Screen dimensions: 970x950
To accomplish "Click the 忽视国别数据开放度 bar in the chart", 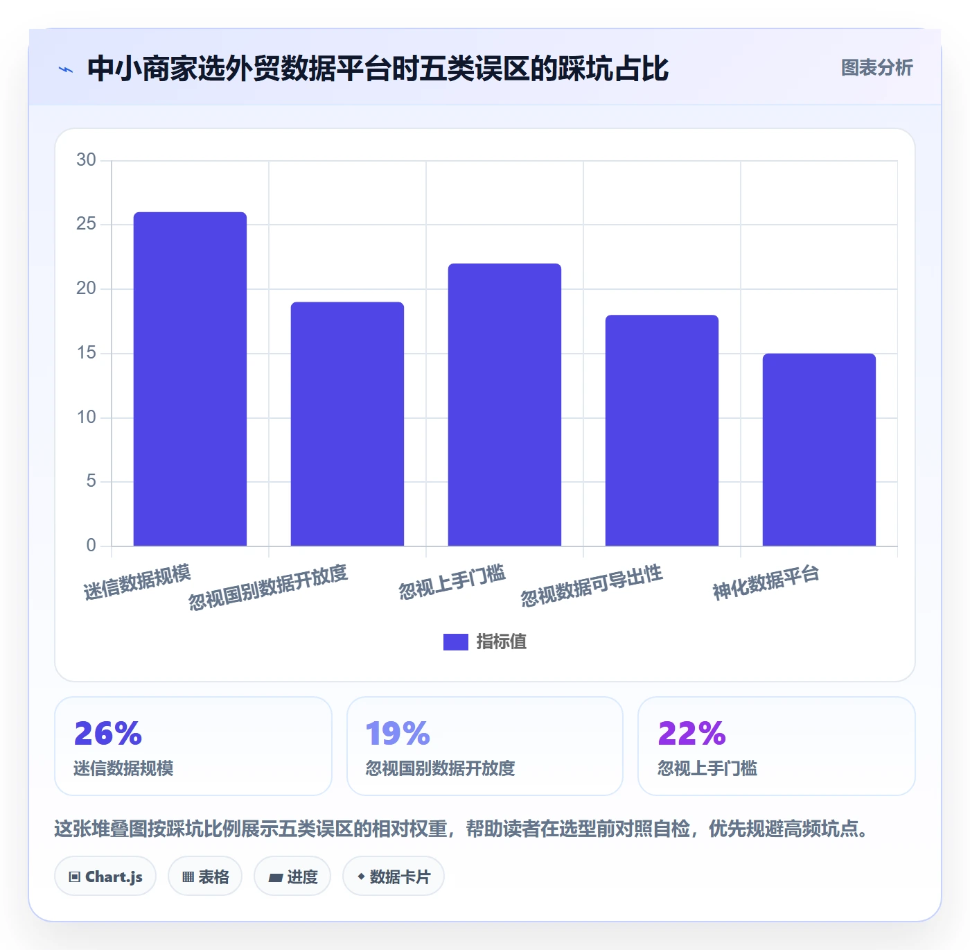I will tap(347, 424).
